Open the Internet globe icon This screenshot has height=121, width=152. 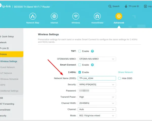point(54,16)
